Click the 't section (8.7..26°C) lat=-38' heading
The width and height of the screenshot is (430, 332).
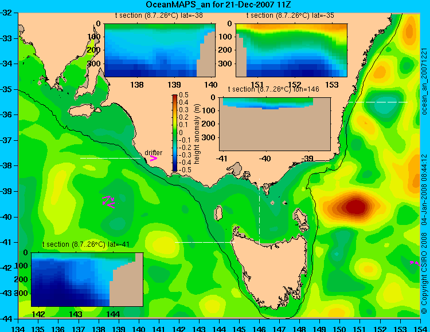pos(159,15)
